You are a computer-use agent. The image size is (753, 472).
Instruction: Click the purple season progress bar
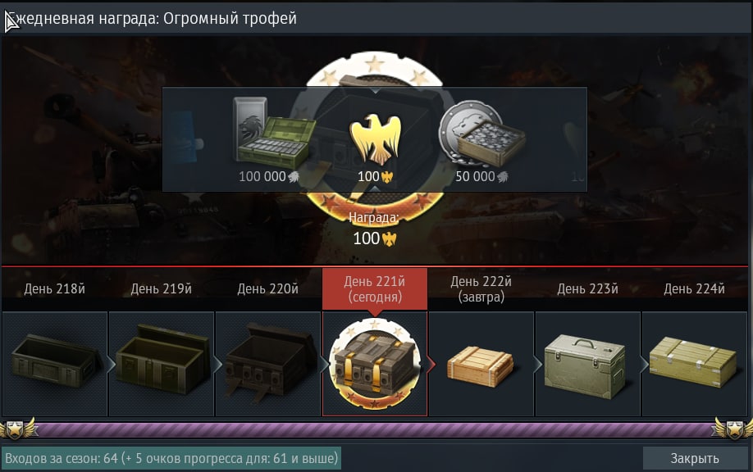pos(375,430)
